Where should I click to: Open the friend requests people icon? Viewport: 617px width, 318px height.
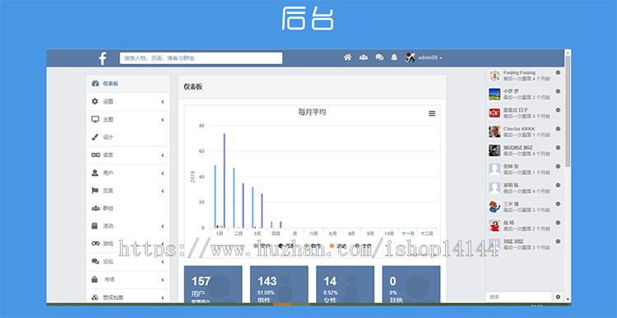364,58
